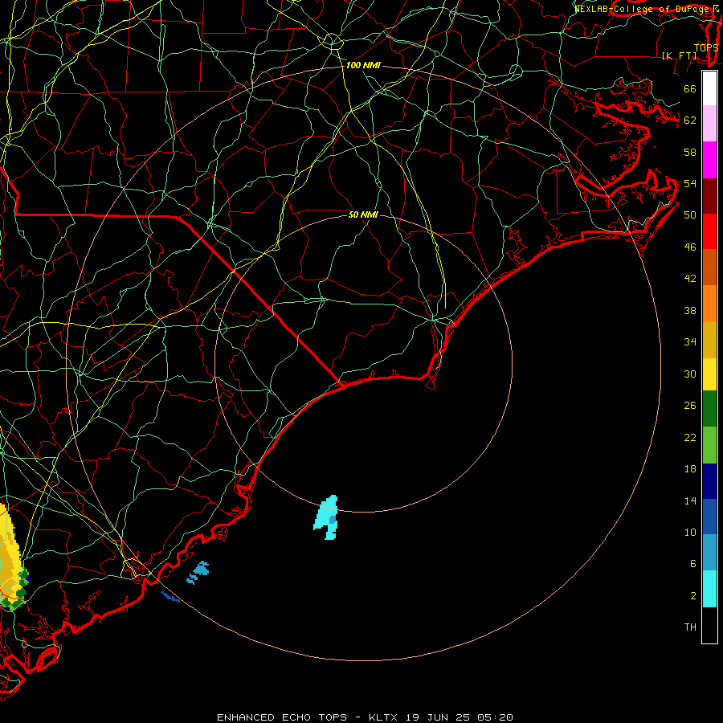Click the '05:20' timestamp

pyautogui.click(x=495, y=717)
